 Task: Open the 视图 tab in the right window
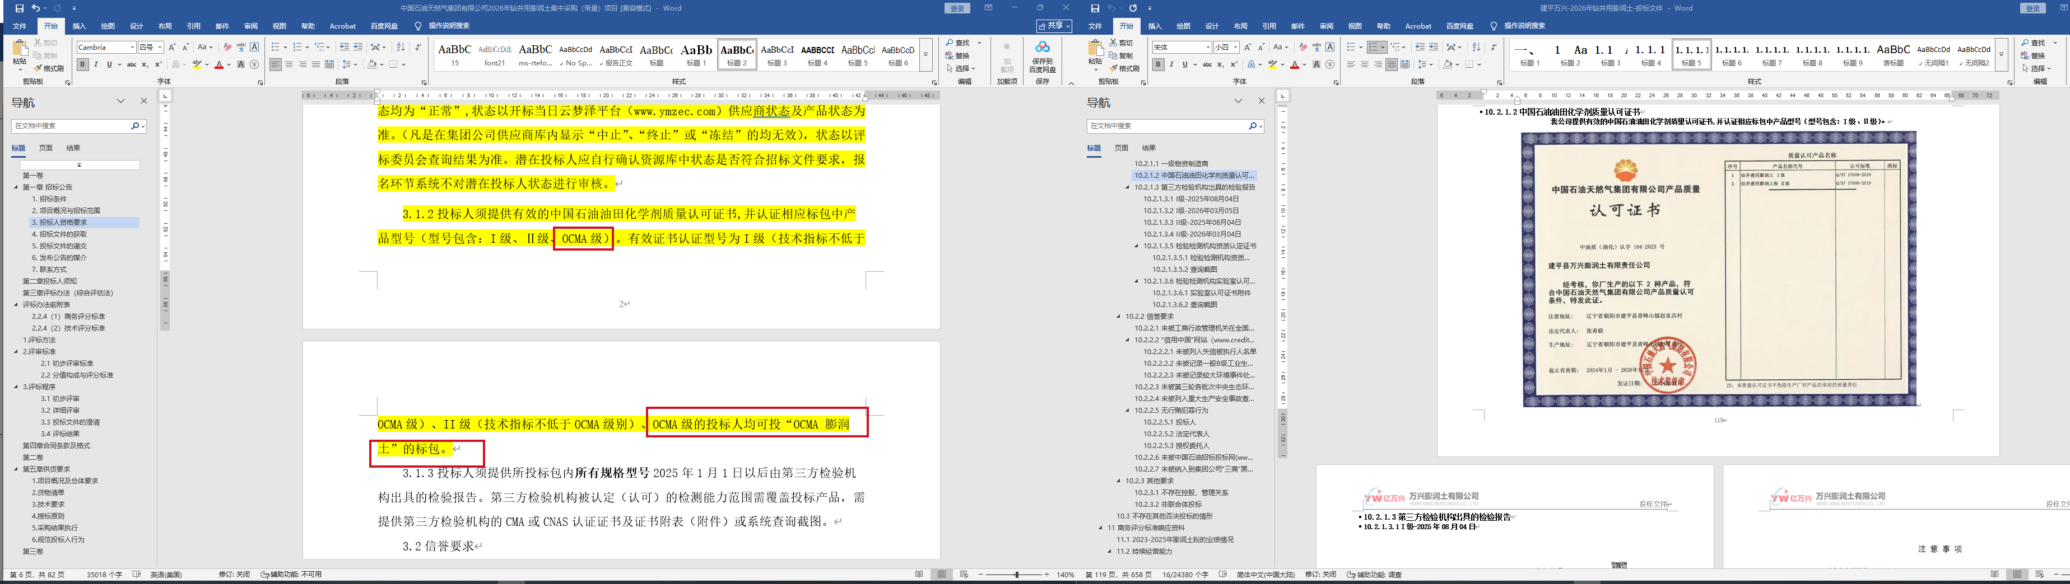pyautogui.click(x=1355, y=26)
